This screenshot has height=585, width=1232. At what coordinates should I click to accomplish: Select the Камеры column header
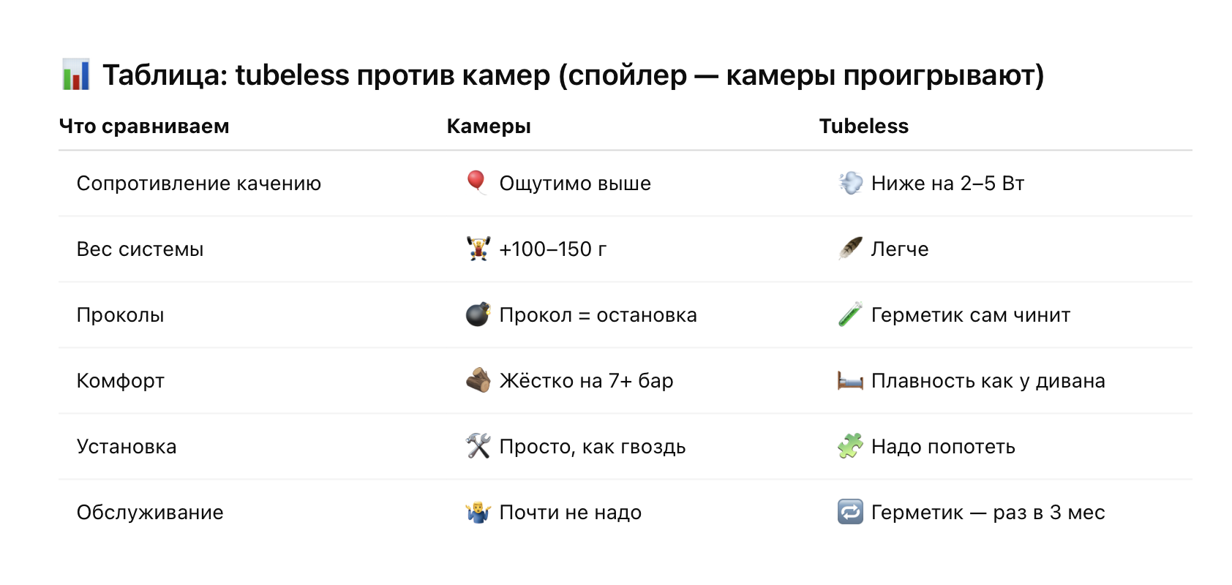[489, 126]
